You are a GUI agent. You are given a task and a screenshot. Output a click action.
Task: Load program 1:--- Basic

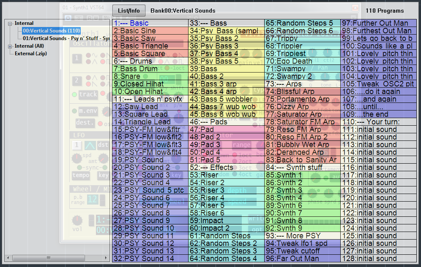pyautogui.click(x=131, y=23)
